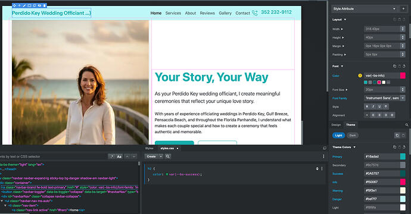Viewport: 411px width, 214px height.
Task: Go to the next search result arrow
Action: coord(134,156)
